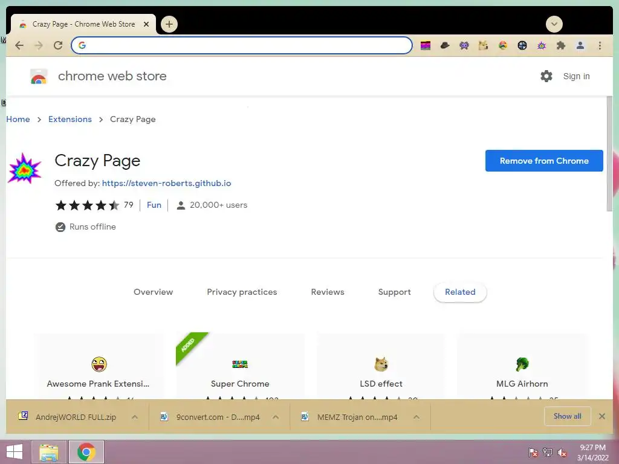This screenshot has height=464, width=619.
Task: Open the taskbar clock showing 9:27 PM
Action: (x=592, y=453)
